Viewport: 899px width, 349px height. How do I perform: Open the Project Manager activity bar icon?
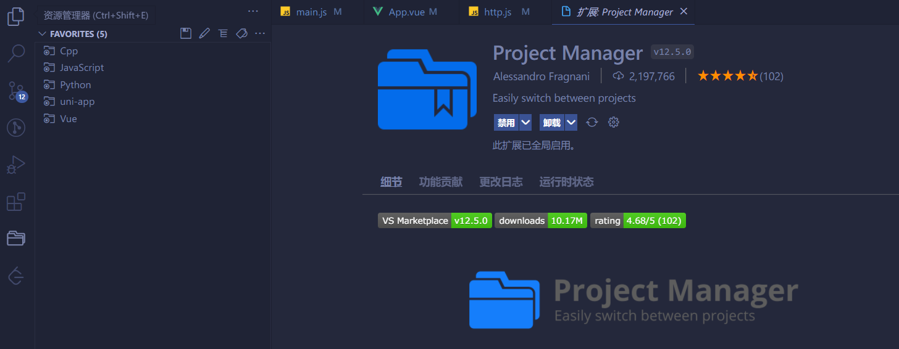tap(16, 238)
